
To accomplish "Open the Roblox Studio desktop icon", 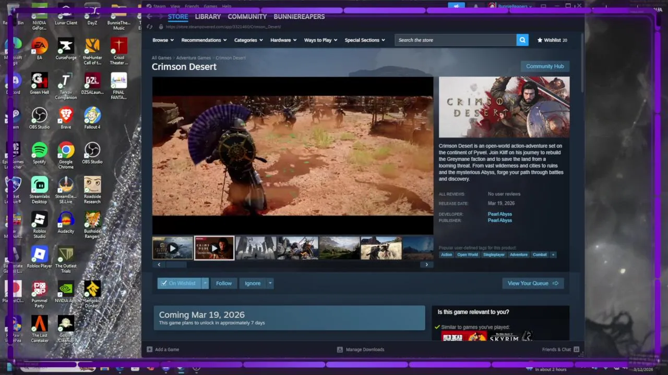I will (39, 225).
